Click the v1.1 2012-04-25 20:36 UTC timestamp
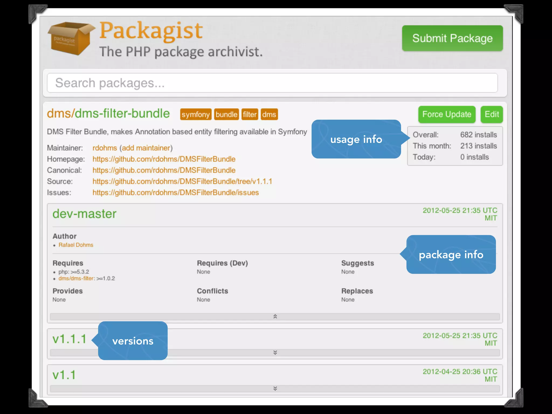Image resolution: width=552 pixels, height=414 pixels. tap(460, 372)
